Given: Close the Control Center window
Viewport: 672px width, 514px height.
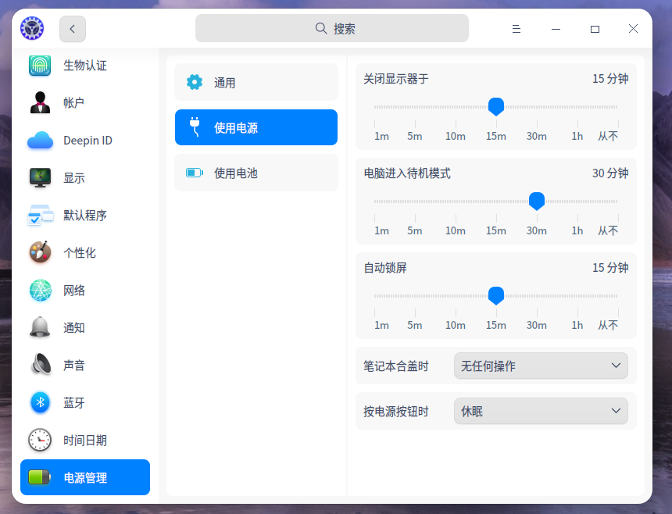Looking at the screenshot, I should [x=633, y=29].
